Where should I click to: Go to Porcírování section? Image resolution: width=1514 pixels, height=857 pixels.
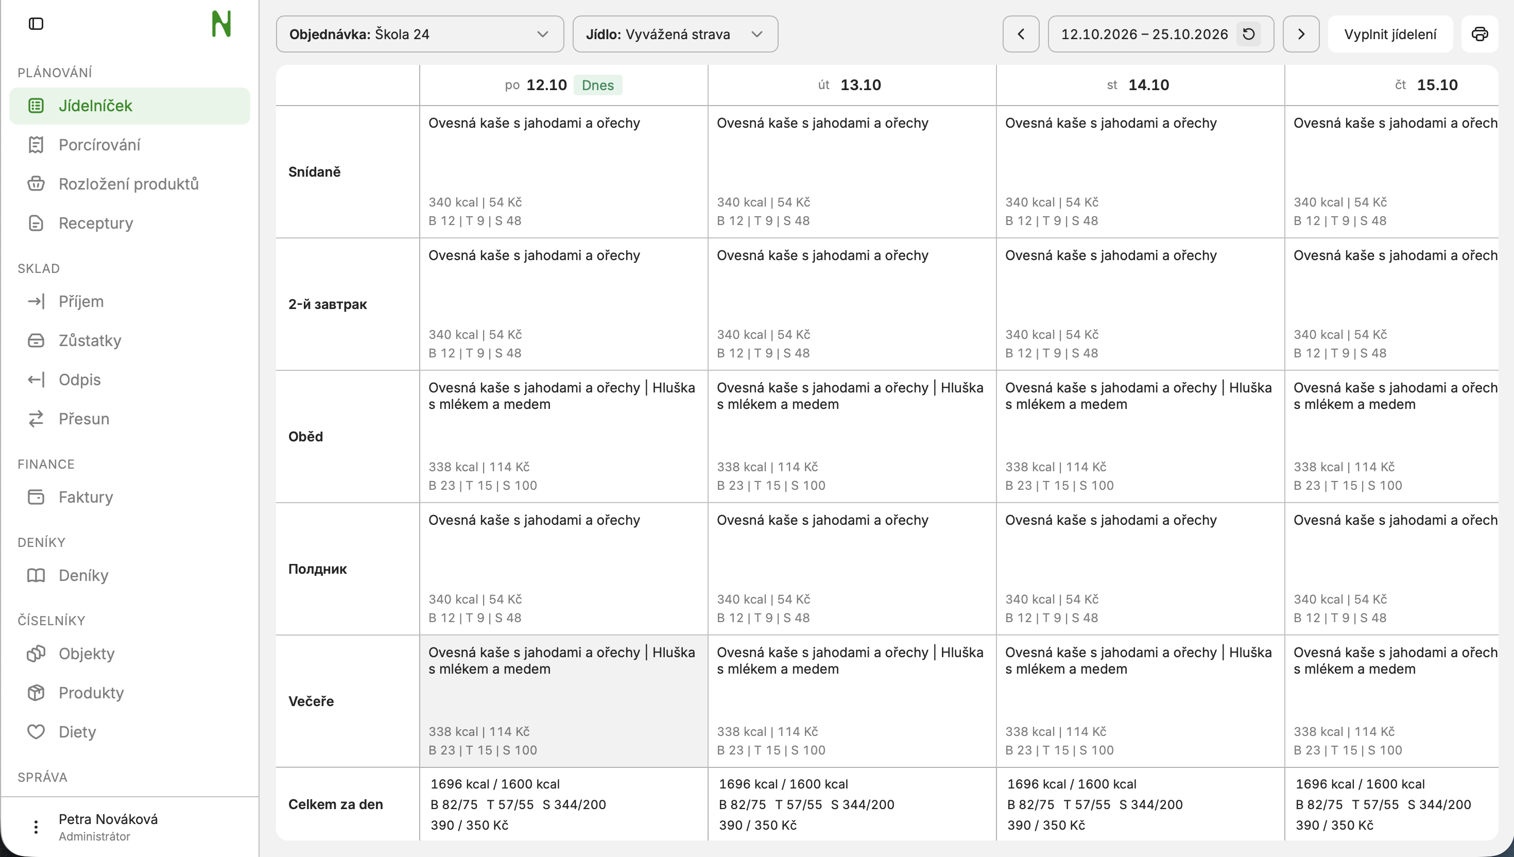pos(129,145)
